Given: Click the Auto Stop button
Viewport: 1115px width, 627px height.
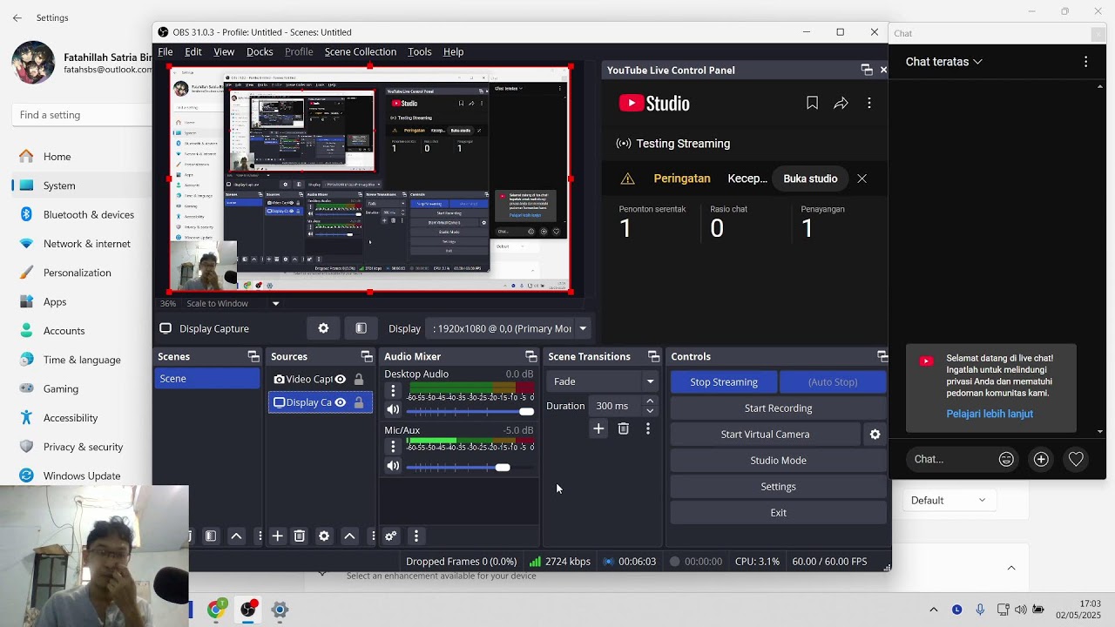Looking at the screenshot, I should [833, 382].
